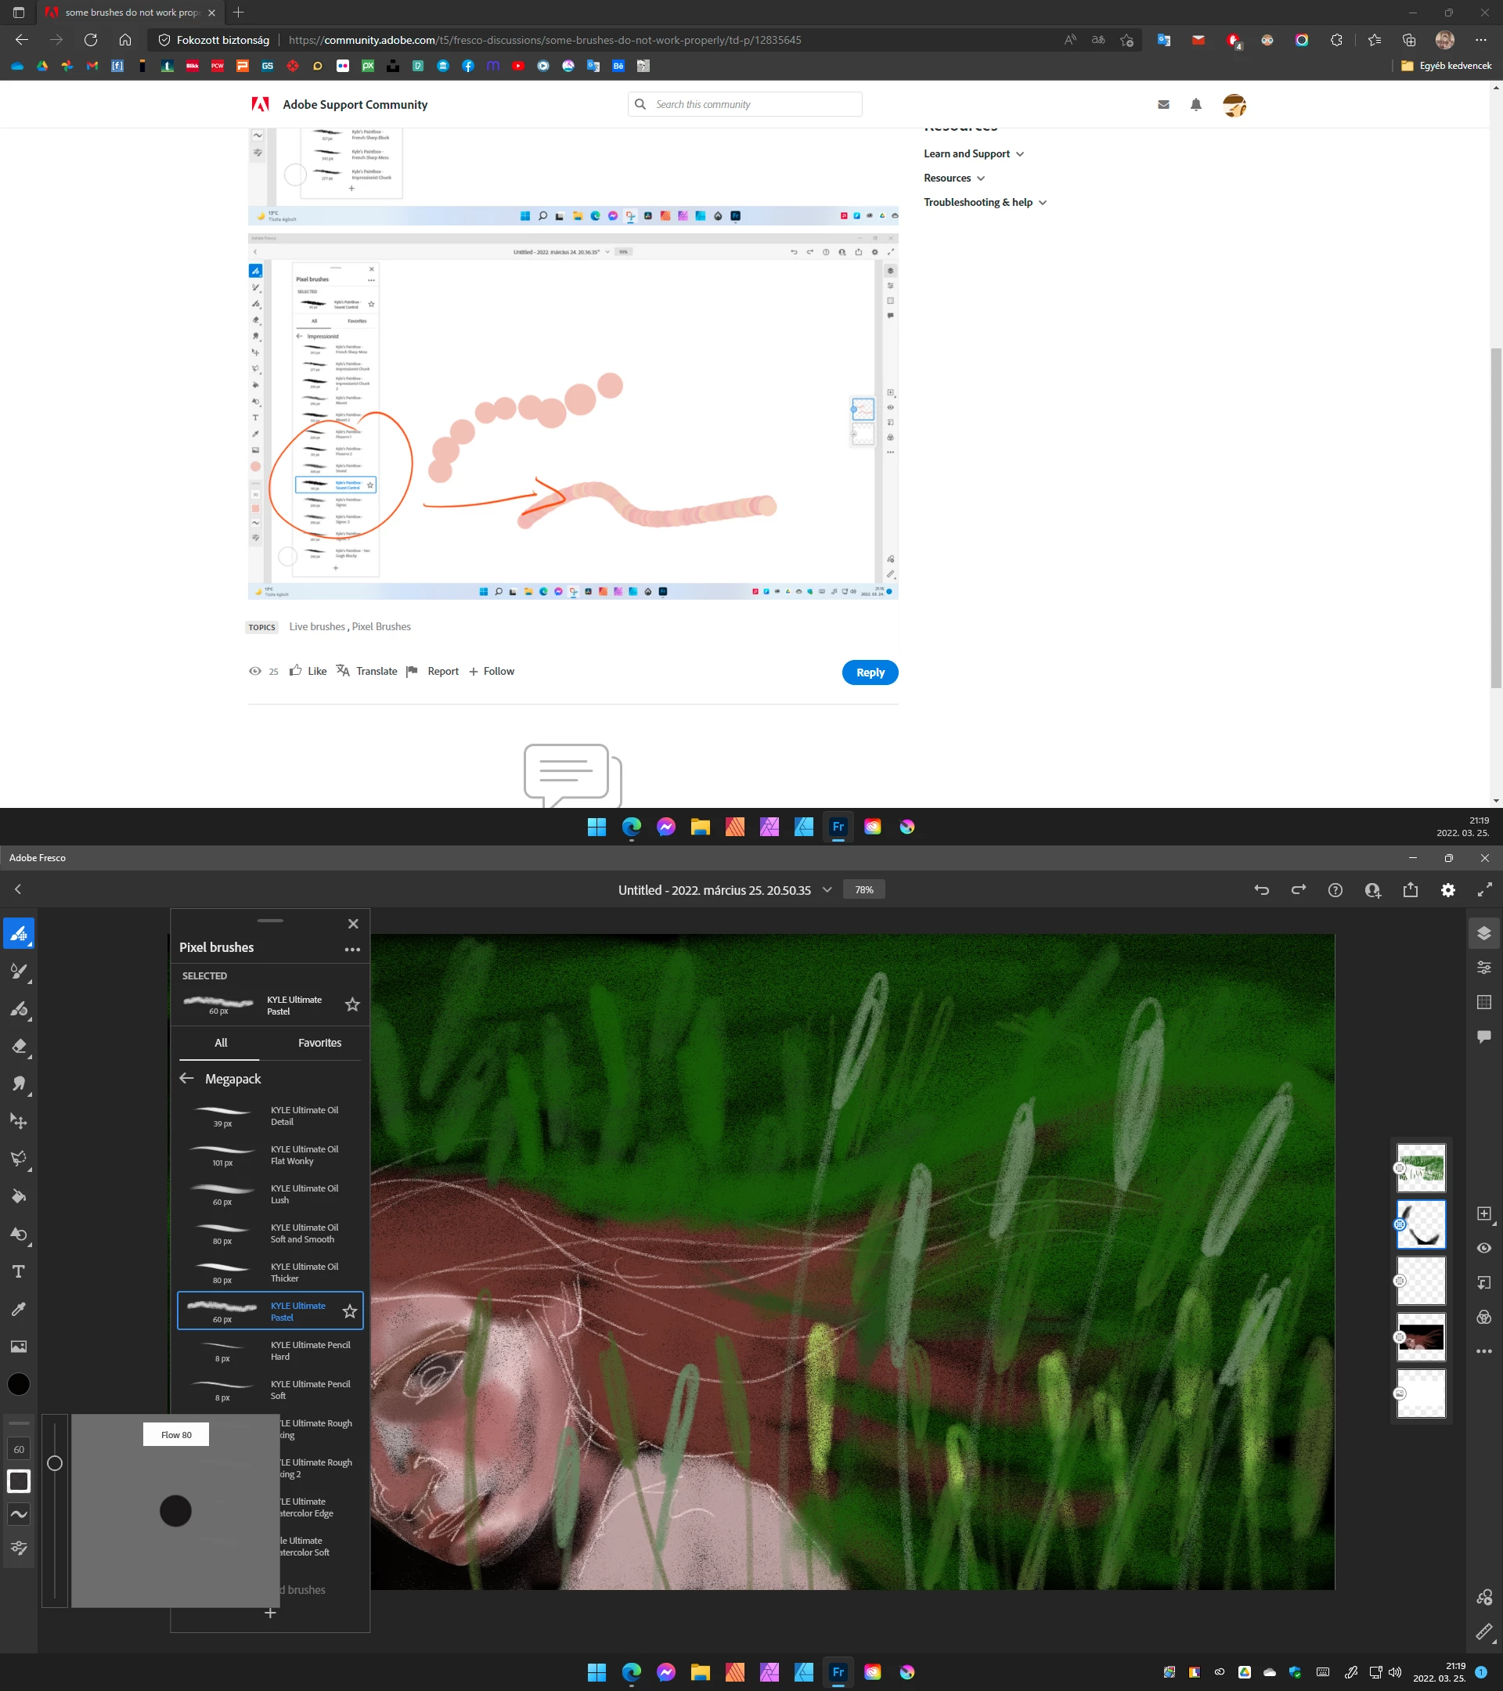This screenshot has height=1691, width=1503.
Task: Select the Paint bucket fill tool
Action: [x=18, y=1196]
